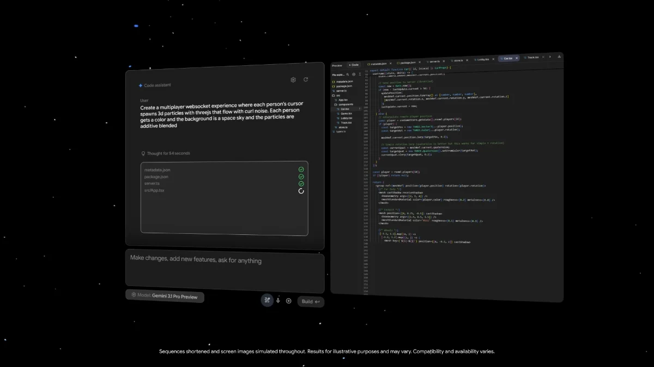Collapse the components folder in File explorer

(x=344, y=104)
